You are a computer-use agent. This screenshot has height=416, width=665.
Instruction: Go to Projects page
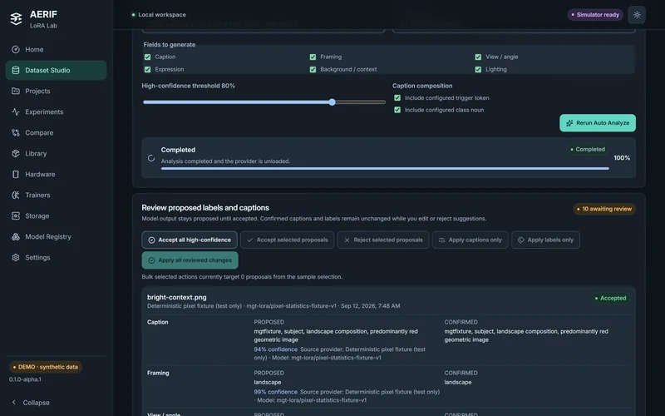pyautogui.click(x=56, y=92)
